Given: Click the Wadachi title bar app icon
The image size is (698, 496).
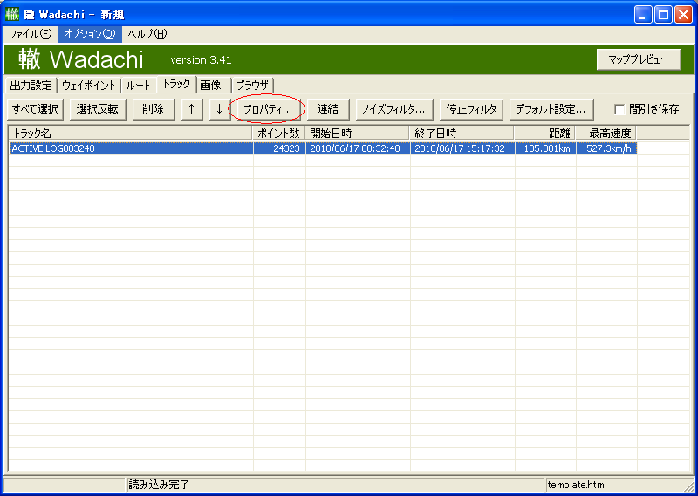Looking at the screenshot, I should 12,14.
